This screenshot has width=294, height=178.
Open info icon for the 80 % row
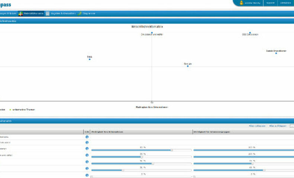point(87,149)
